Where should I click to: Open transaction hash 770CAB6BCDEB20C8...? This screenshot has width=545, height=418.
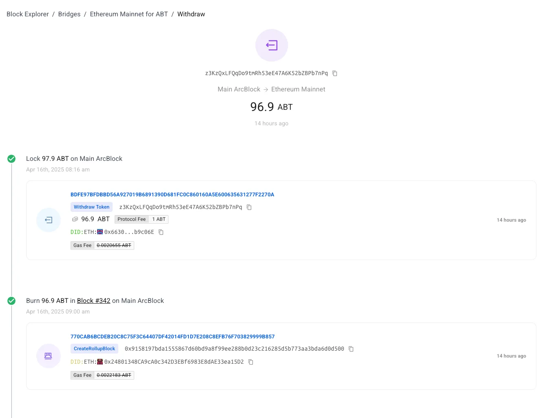point(173,337)
